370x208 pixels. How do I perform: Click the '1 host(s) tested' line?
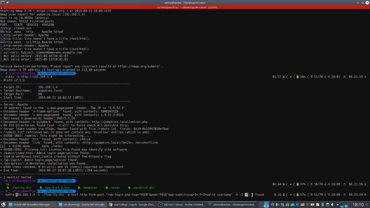point(16,177)
